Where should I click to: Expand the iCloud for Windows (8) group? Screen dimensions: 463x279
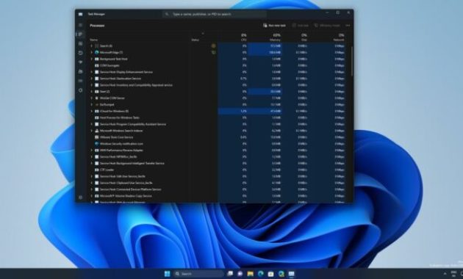point(92,111)
